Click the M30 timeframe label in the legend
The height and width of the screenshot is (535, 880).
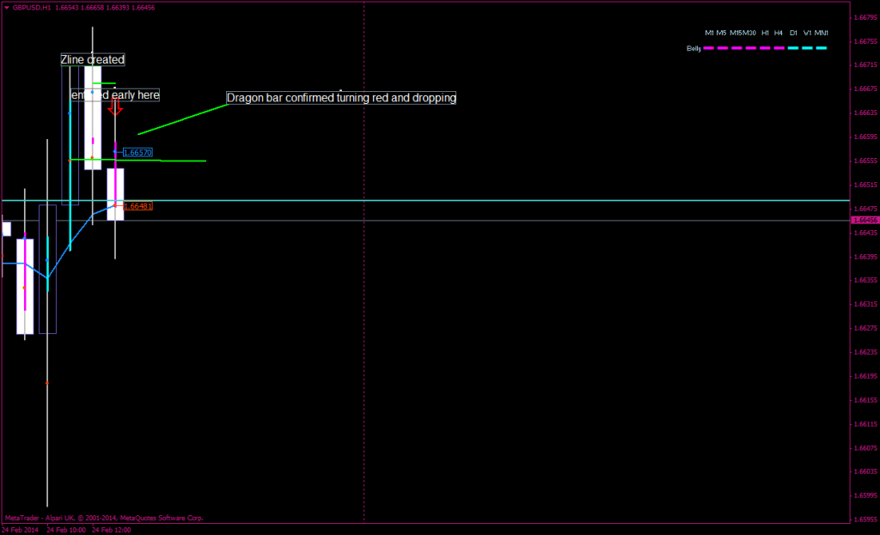[749, 33]
